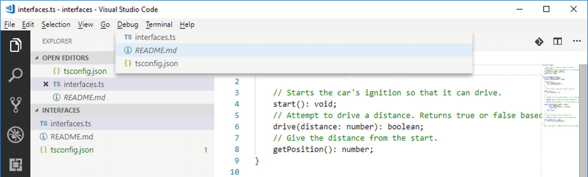The height and width of the screenshot is (177, 588).
Task: Open the Extensions view in activity bar
Action: pyautogui.click(x=15, y=165)
